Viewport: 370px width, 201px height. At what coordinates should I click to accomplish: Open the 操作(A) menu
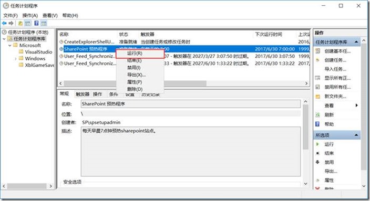[30, 16]
